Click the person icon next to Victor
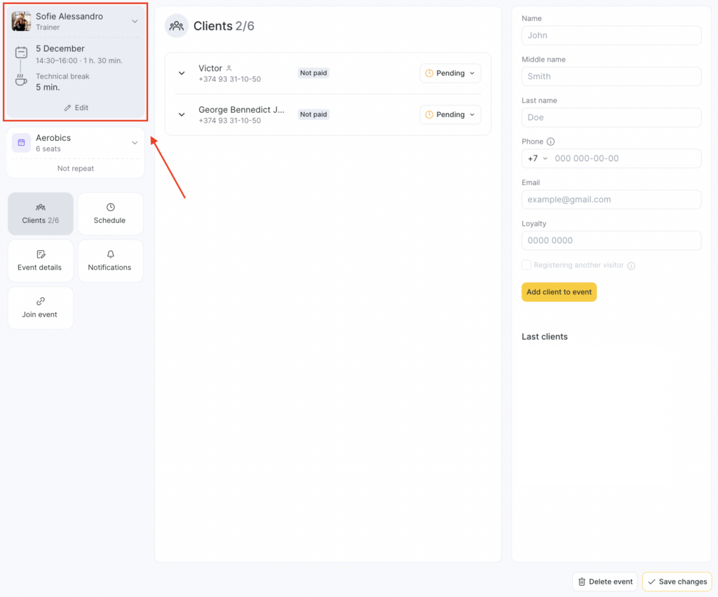This screenshot has height=597, width=718. [x=229, y=69]
